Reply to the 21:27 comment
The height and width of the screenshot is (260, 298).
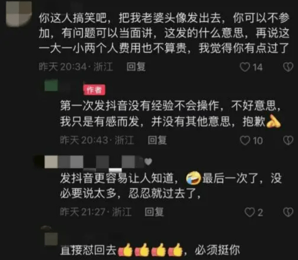click(154, 212)
